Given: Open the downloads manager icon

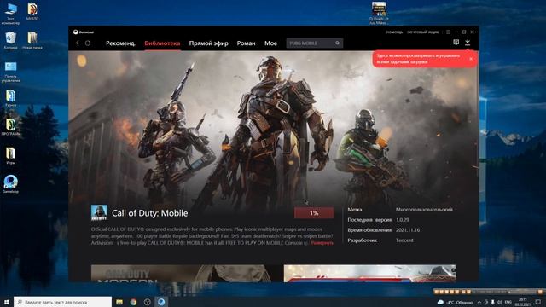Looking at the screenshot, I should pyautogui.click(x=468, y=42).
